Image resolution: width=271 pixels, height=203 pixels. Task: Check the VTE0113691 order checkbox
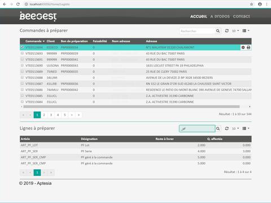[x=22, y=59]
